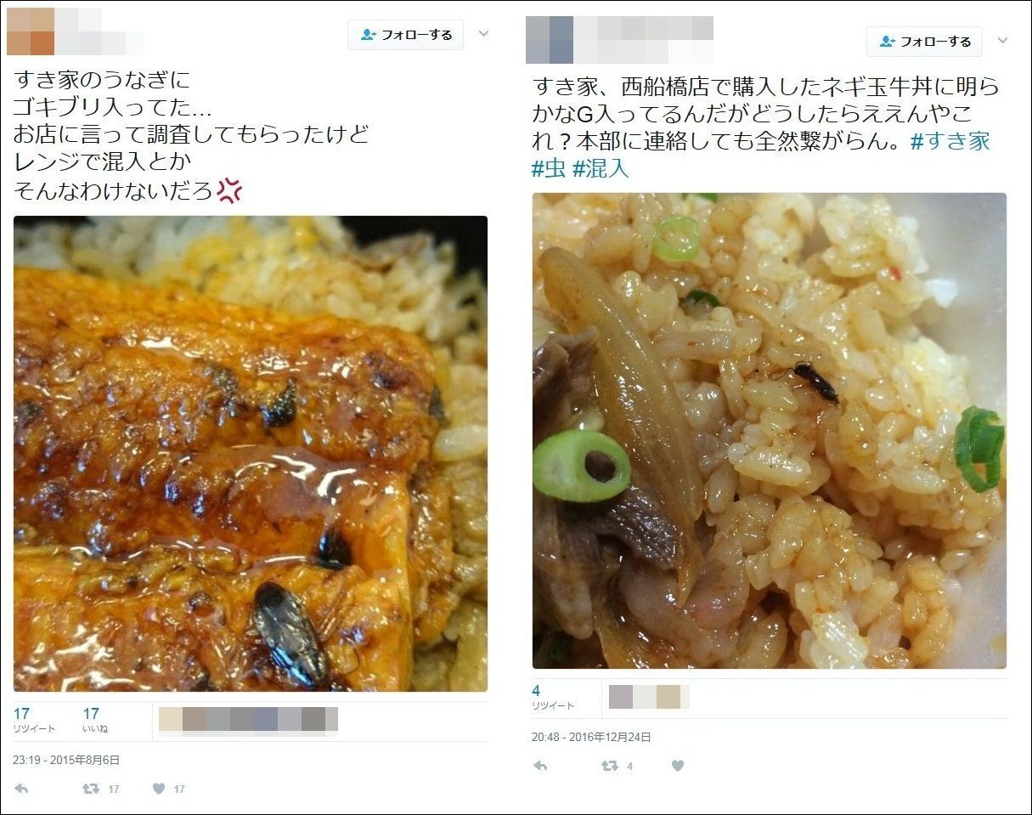Image resolution: width=1032 pixels, height=815 pixels.
Task: Open timestamp 20:48 - 2016年12月24日
Action: [x=591, y=737]
